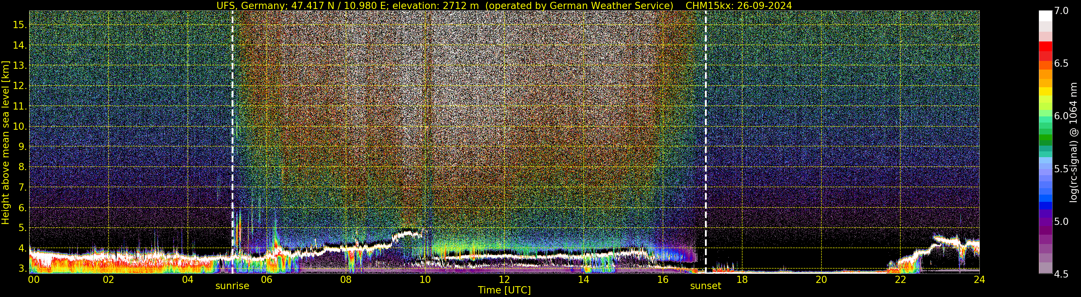Click the "00" time axis tick label
Image resolution: width=1081 pixels, height=297 pixels.
(33, 279)
